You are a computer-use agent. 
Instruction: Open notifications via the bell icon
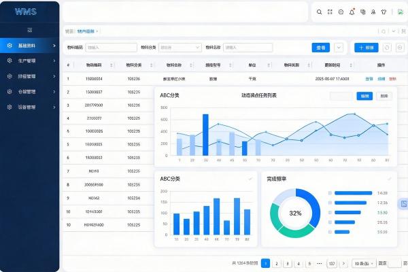tap(352, 12)
